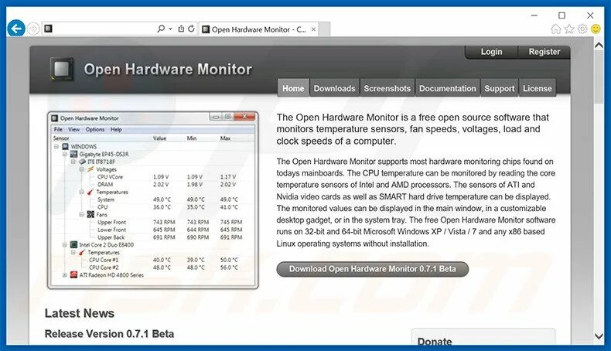Go back with the blue back arrow
611x351 pixels.
16,29
